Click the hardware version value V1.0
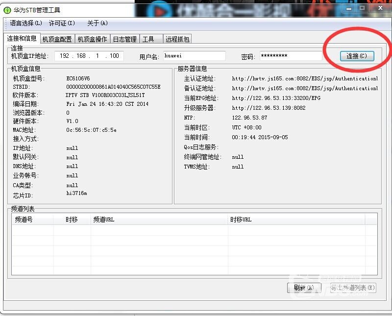 72,121
